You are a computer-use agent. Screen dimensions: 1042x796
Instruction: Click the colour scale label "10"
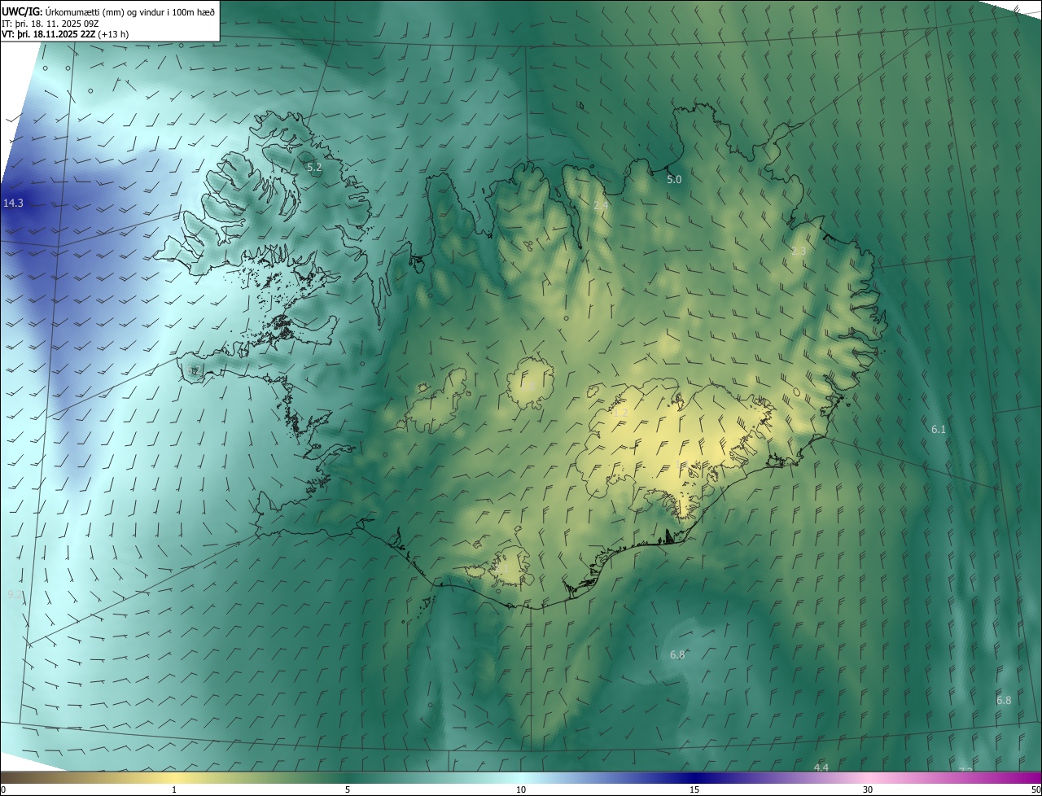coord(521,790)
